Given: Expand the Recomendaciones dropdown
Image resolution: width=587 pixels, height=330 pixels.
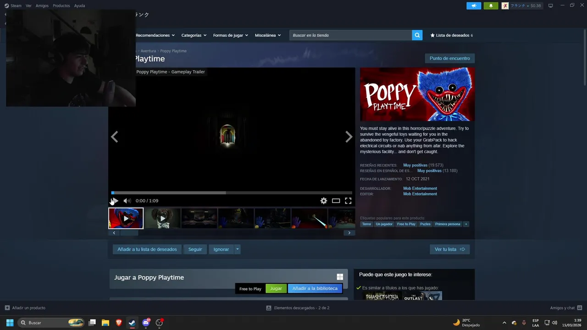Looking at the screenshot, I should pos(155,35).
